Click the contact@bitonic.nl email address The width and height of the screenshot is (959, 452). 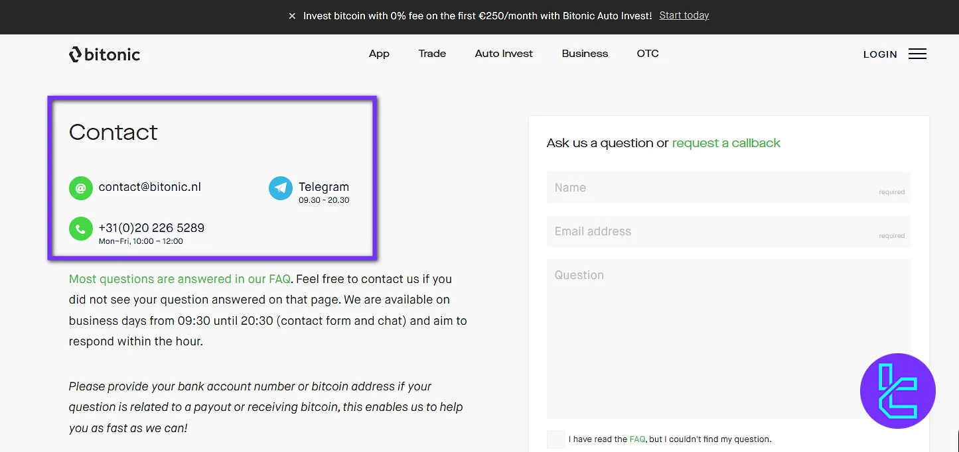(149, 187)
